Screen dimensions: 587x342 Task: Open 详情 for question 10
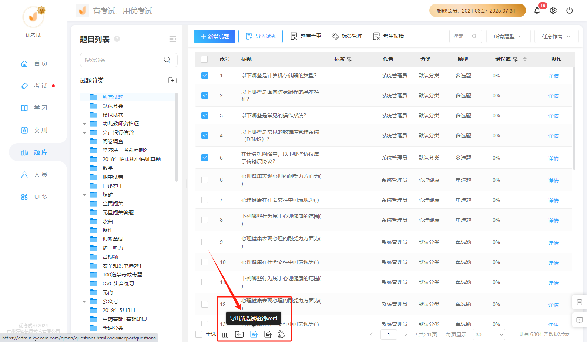click(x=553, y=263)
